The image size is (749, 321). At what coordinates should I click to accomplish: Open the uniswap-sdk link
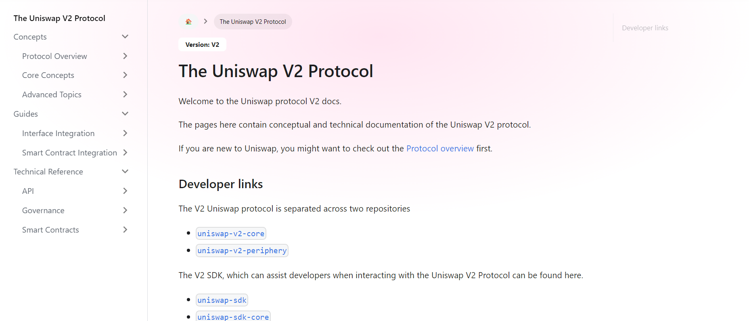coord(222,300)
